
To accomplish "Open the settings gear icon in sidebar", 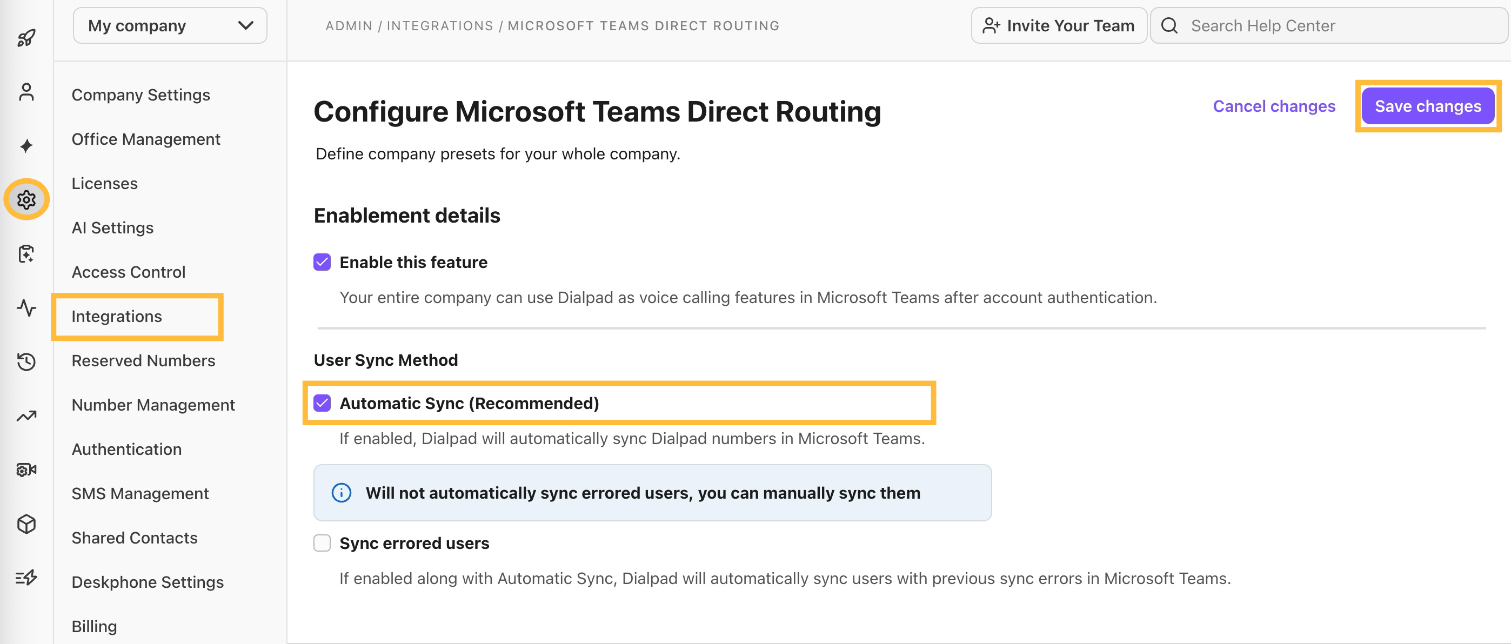I will click(x=26, y=200).
